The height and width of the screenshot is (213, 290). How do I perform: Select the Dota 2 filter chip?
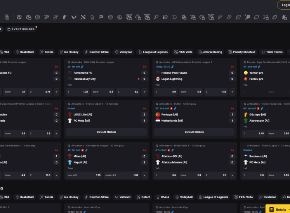coord(143,197)
